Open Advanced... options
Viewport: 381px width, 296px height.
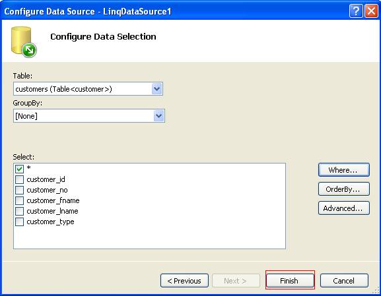(344, 208)
